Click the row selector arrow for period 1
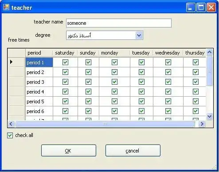 coord(12,62)
